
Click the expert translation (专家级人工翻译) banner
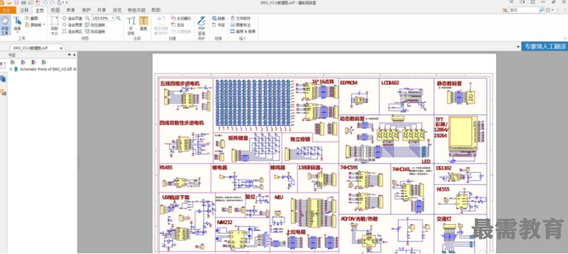544,47
